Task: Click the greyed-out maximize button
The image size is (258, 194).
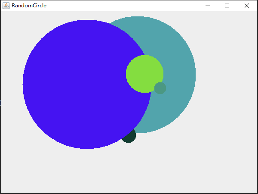Action: (x=227, y=6)
